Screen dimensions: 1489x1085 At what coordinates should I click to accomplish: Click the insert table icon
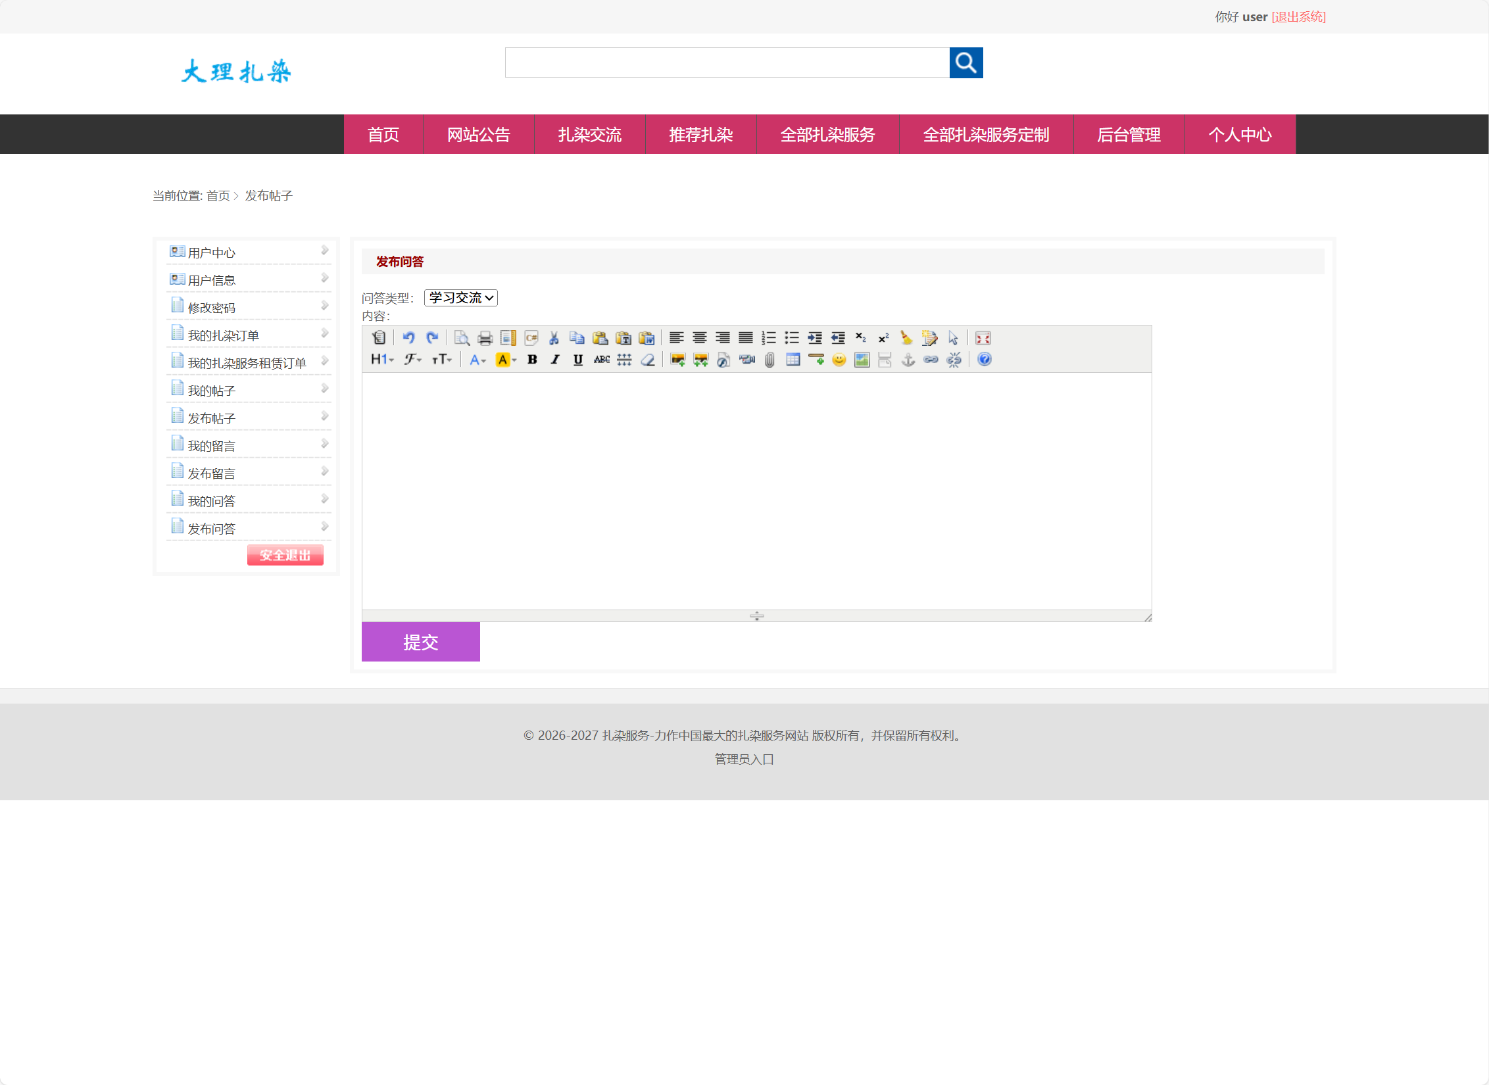point(793,360)
